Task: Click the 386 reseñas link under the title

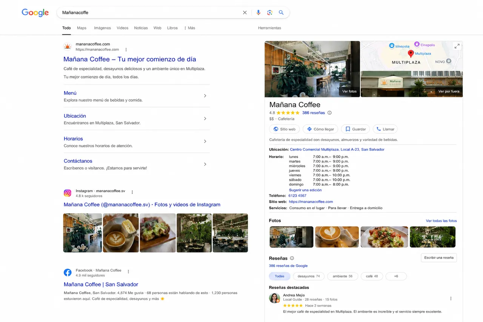Action: (x=313, y=113)
